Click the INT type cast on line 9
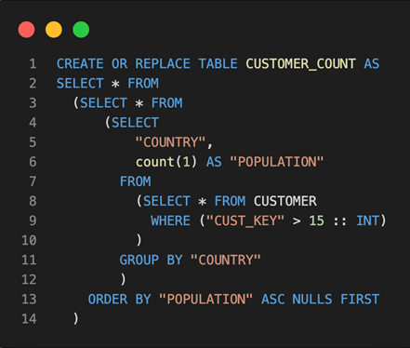 [x=367, y=221]
